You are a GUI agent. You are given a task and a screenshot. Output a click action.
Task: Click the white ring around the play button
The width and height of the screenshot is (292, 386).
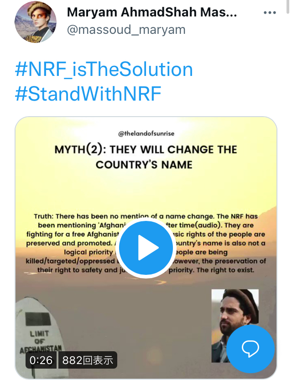[x=146, y=220]
